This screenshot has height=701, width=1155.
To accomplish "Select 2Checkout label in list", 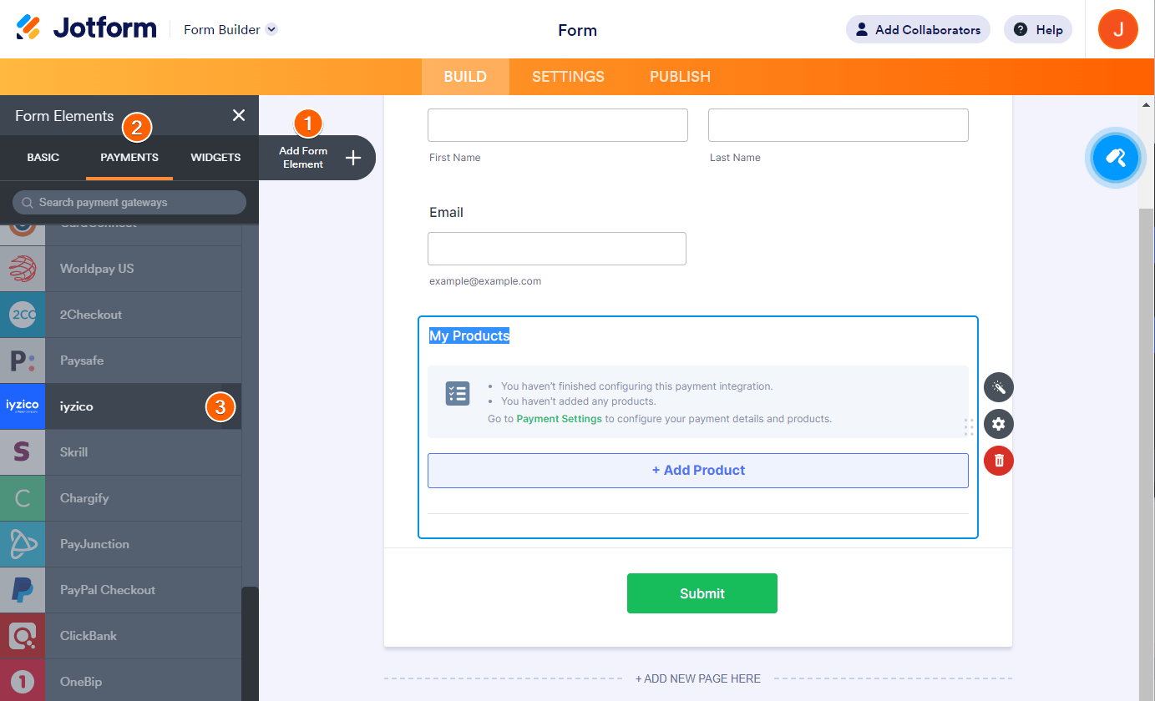I will (91, 315).
